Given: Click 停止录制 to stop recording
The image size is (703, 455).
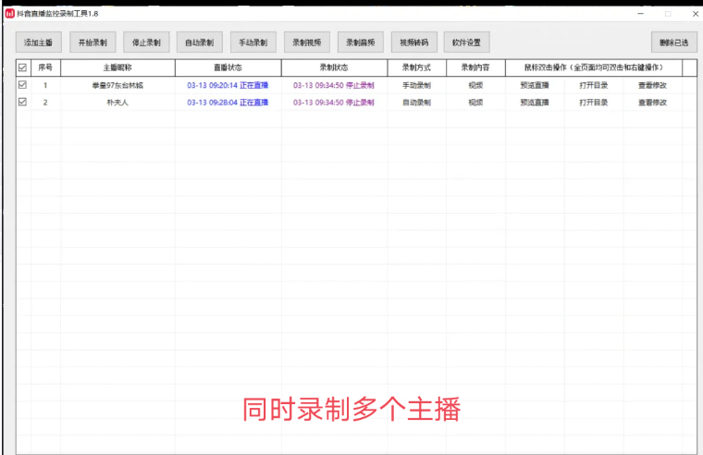Looking at the screenshot, I should pos(146,43).
